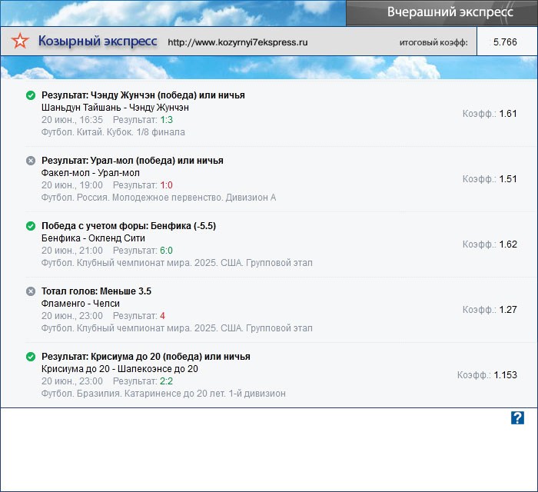The image size is (538, 492).
Task: Select heading Результат: Урал-мол (победа) или ничья
Action: 132,160
